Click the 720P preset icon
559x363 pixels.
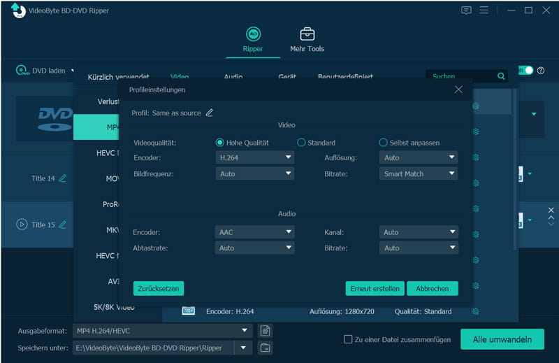point(188,311)
